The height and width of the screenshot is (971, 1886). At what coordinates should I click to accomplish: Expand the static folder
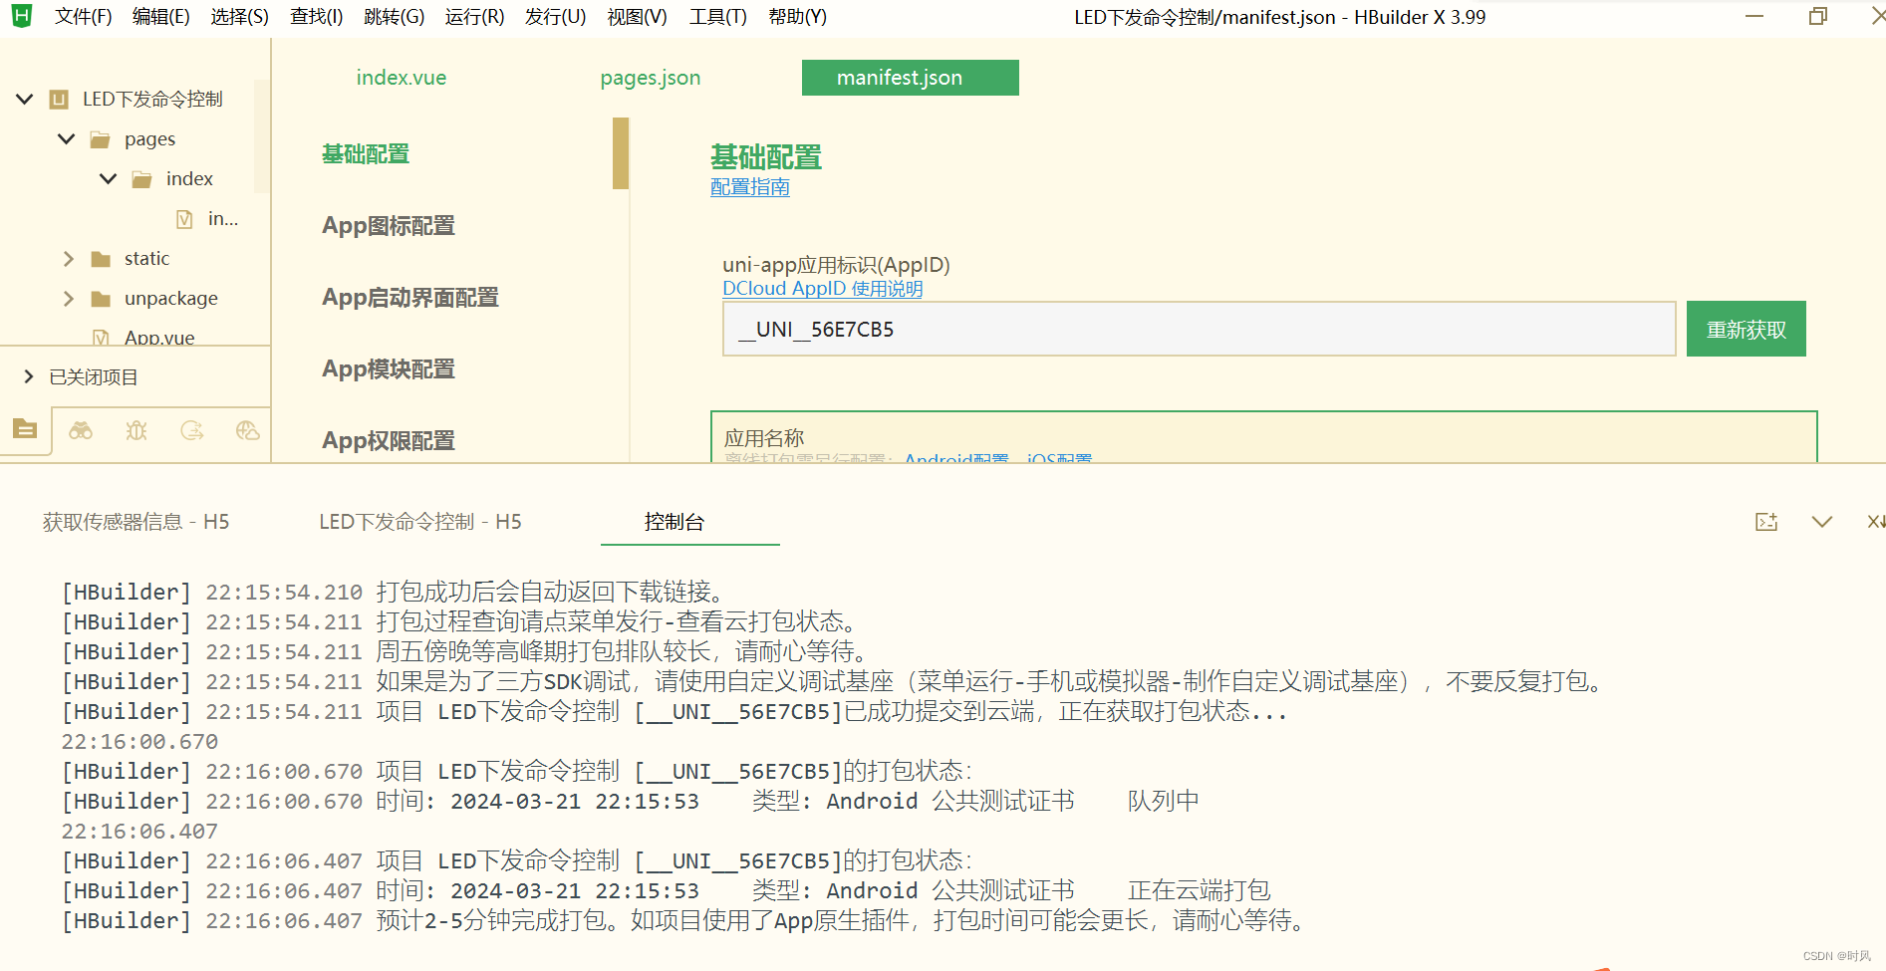click(68, 258)
